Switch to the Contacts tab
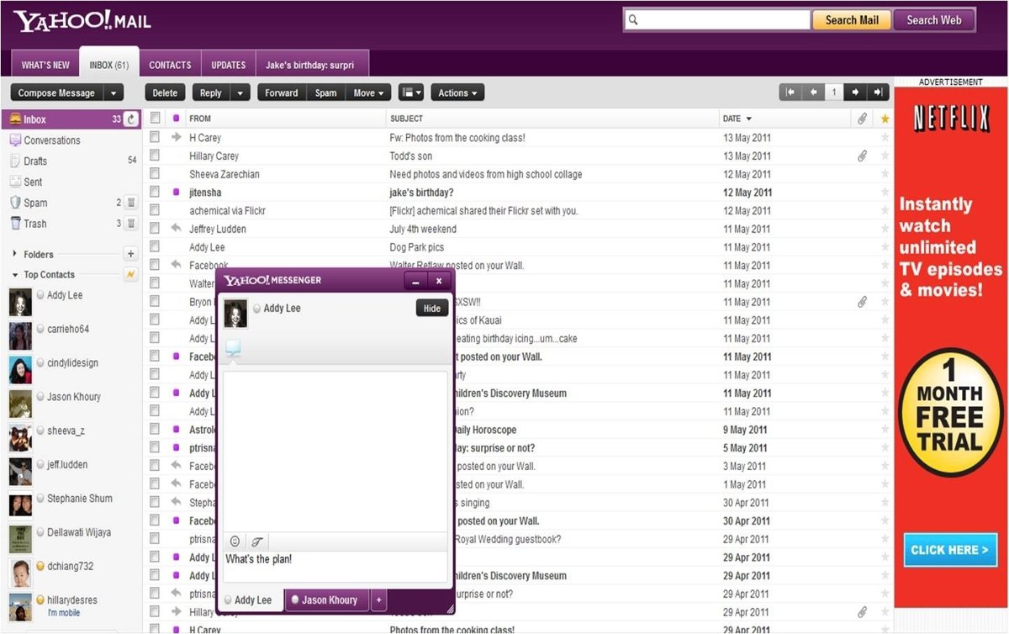The width and height of the screenshot is (1009, 634). 170,65
